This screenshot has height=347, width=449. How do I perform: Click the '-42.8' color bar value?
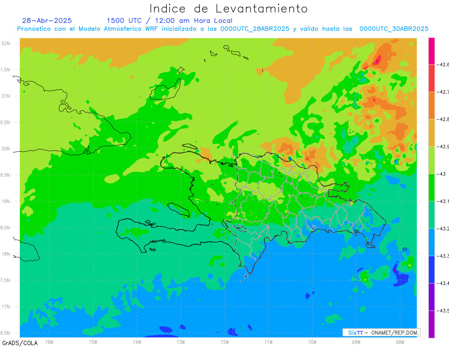pos(443,119)
